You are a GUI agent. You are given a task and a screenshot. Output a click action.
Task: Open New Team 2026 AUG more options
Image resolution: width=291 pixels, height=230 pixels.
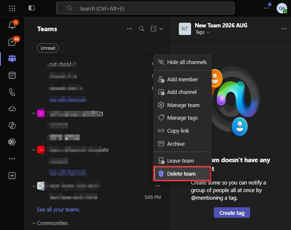tap(283, 29)
